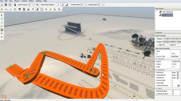Viewport: 181px width, 101px height.
Task: Open the Default Width dropdown arrow
Action: tap(86, 5)
